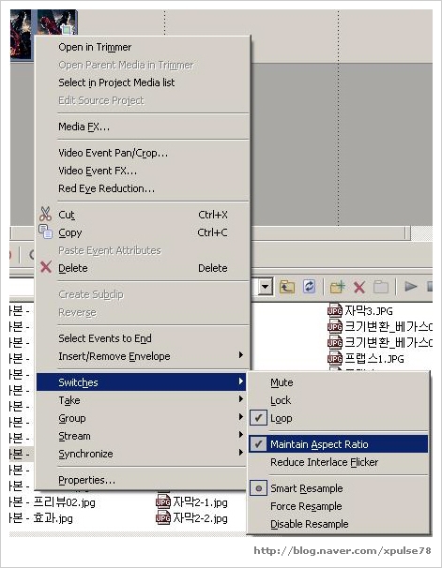The image size is (442, 568).
Task: Click the refresh icon in explorer toolbar
Action: pos(309,287)
